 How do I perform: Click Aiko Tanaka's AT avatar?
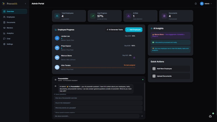coord(57,67)
